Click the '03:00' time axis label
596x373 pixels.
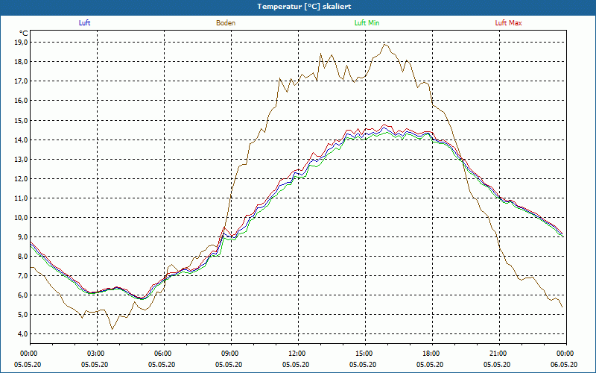[95, 354]
